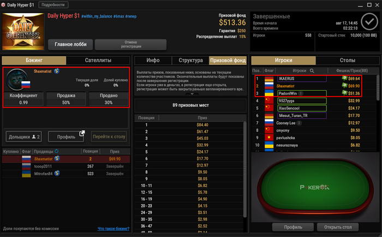
Task: Click the badge icon beside Shaxmatist's name in the profile card
Action: pyautogui.click(x=57, y=71)
